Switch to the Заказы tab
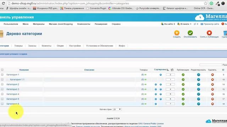This screenshot has height=127, width=227. pos(32,46)
